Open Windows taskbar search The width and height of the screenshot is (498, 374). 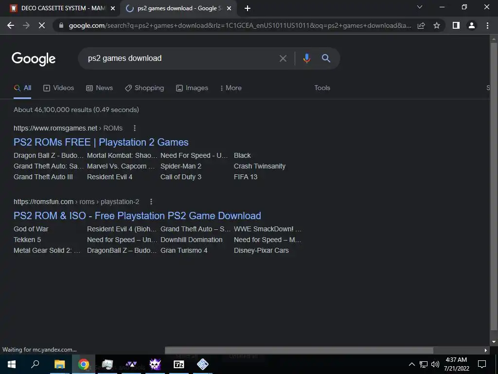pos(35,364)
